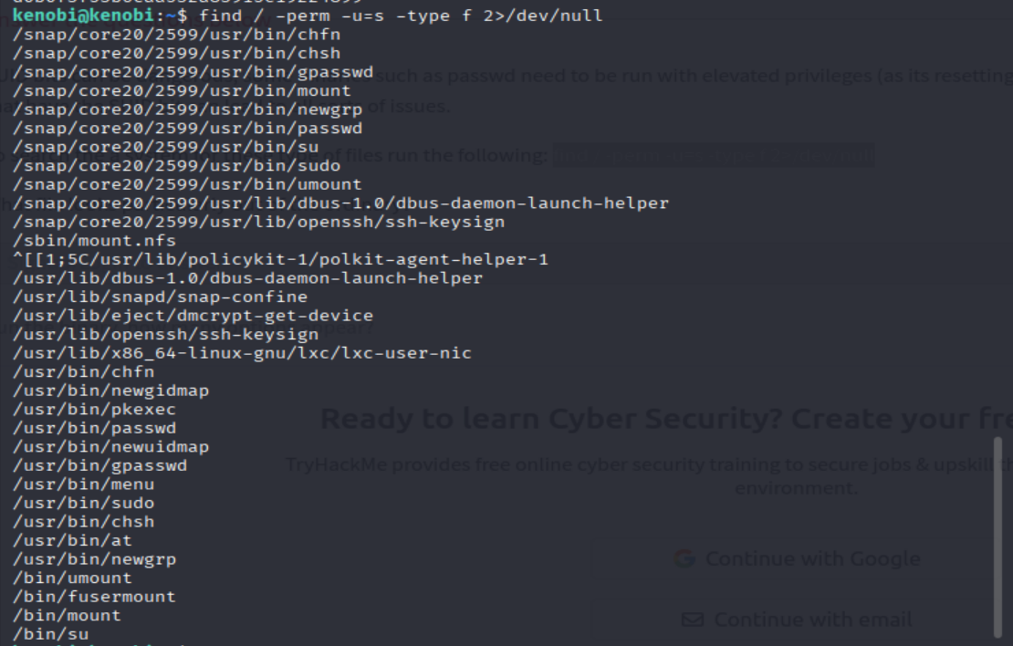
Task: Click the lxc-user-nic output line
Action: coord(242,353)
